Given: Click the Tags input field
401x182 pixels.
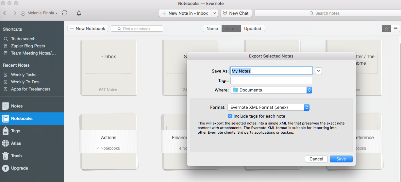Looking at the screenshot, I should pos(271,80).
